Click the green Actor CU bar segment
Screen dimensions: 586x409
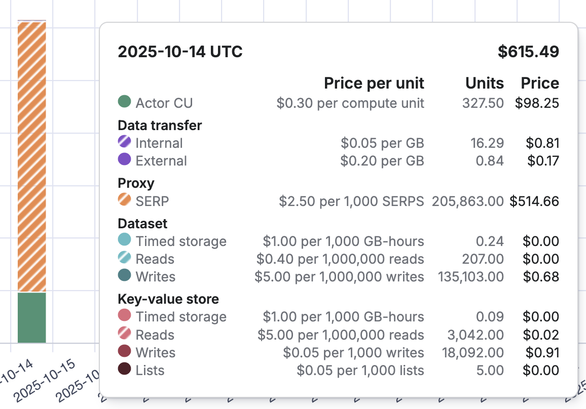tap(31, 317)
